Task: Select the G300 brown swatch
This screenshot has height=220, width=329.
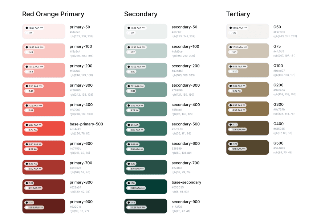Action: 248,109
